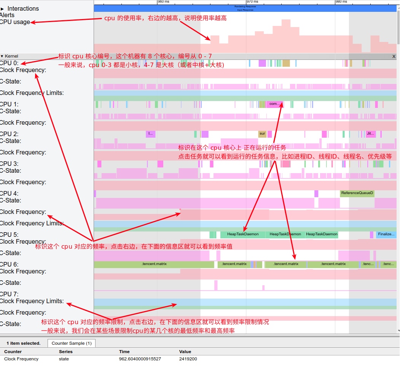
Task: Click the 970 ms timeline marker
Action: 250,2
